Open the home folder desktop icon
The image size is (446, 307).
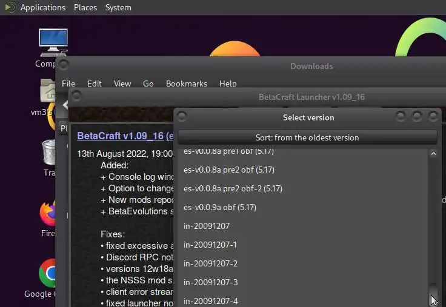pyautogui.click(x=48, y=90)
